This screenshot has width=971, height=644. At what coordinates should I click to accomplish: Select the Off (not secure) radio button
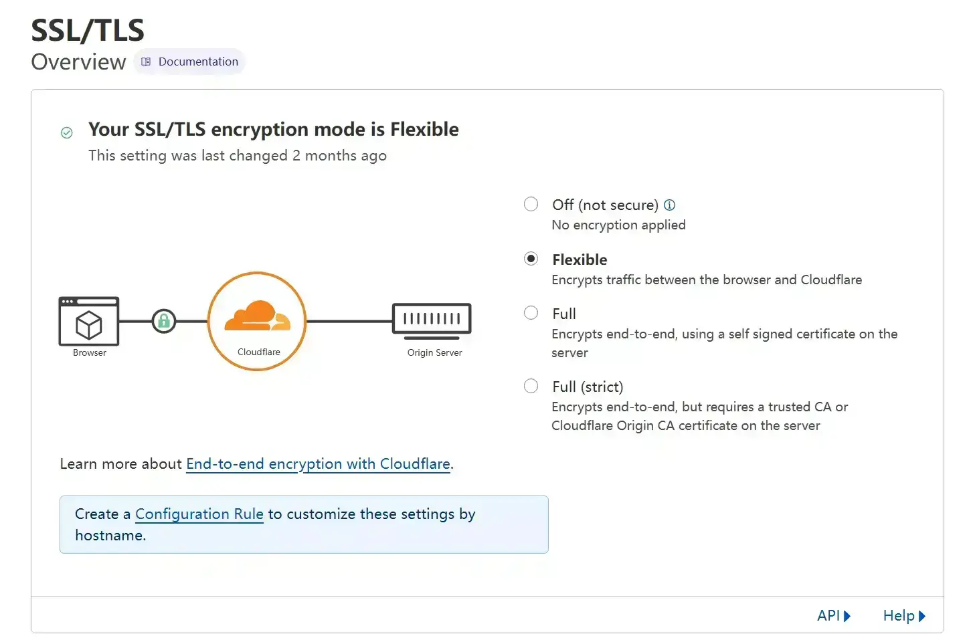pos(531,204)
